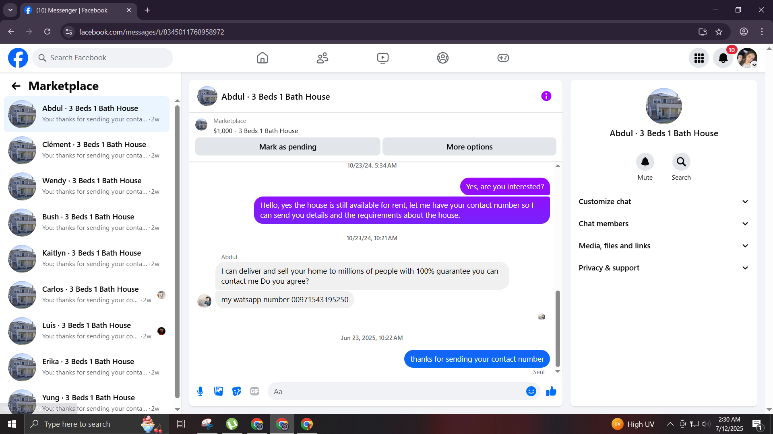The image size is (773, 434).
Task: Click the More options button
Action: point(469,147)
